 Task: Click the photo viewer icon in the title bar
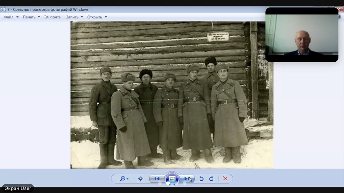[x=3, y=9]
